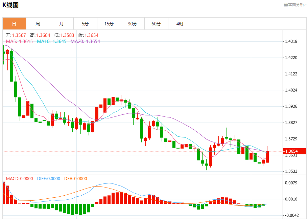Click the 1.3533 price axis label
Viewport: 308px width, 219px height.
(291, 171)
